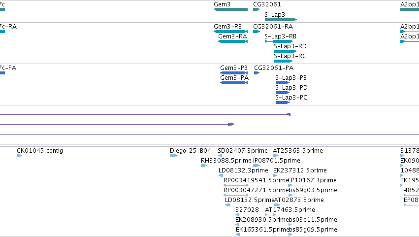Open the EK237312.5prime EST label
419x237 pixels.
300,170
